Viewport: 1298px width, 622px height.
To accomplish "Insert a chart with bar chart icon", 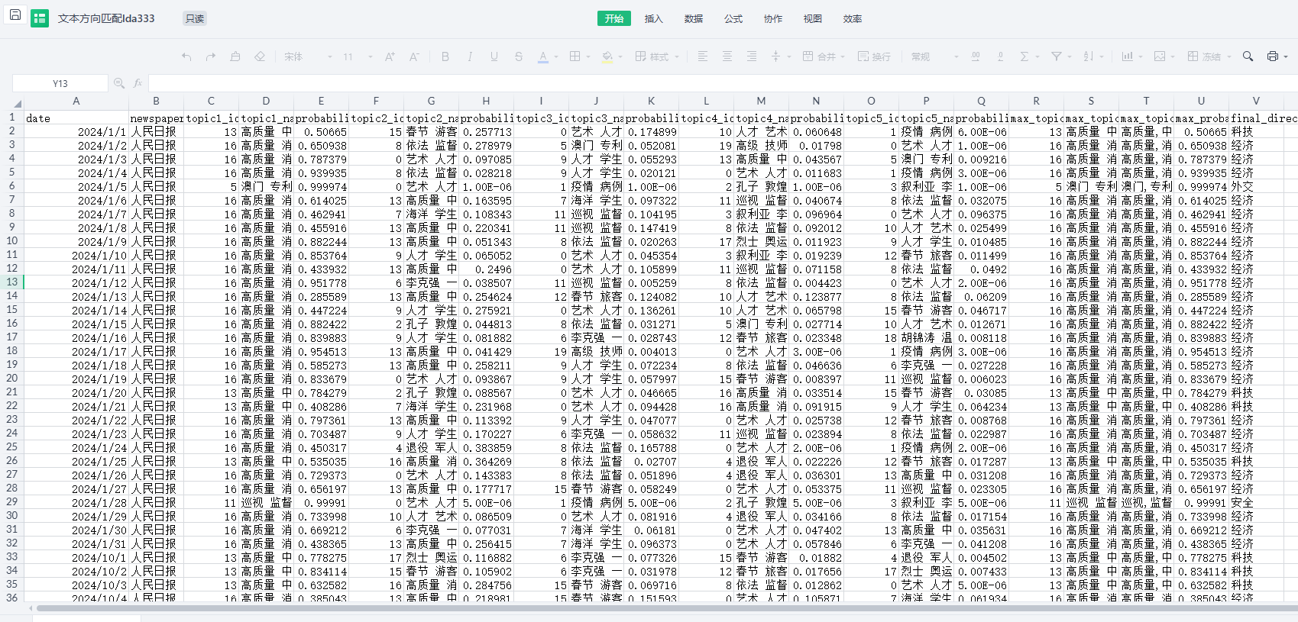I will click(1127, 56).
